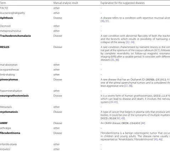
Task: Select the term 'limb-shaking'
Action: [x=7, y=74]
